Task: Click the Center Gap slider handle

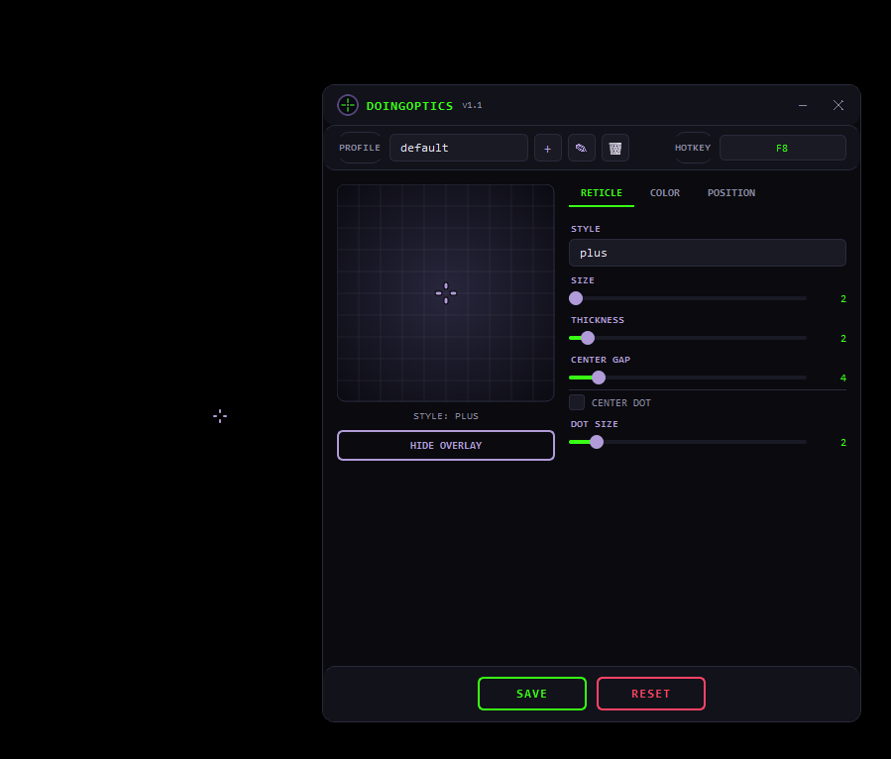Action: [599, 378]
